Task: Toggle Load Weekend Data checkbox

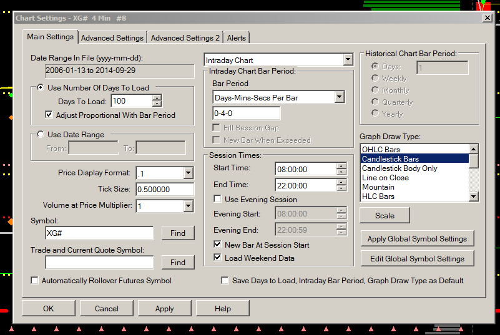Action: 217,258
